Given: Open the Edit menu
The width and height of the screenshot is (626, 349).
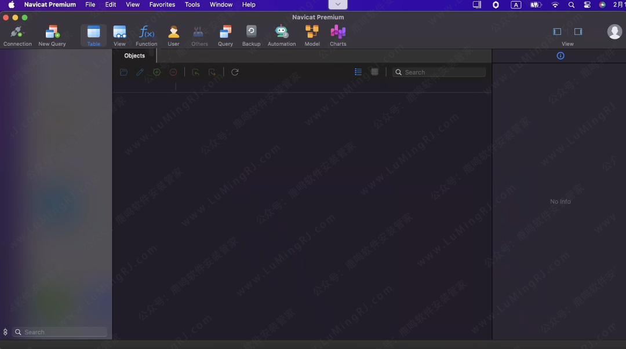Looking at the screenshot, I should click(x=111, y=5).
